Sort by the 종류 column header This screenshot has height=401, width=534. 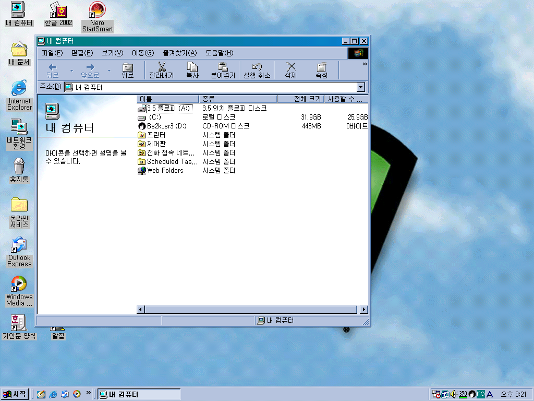[237, 99]
